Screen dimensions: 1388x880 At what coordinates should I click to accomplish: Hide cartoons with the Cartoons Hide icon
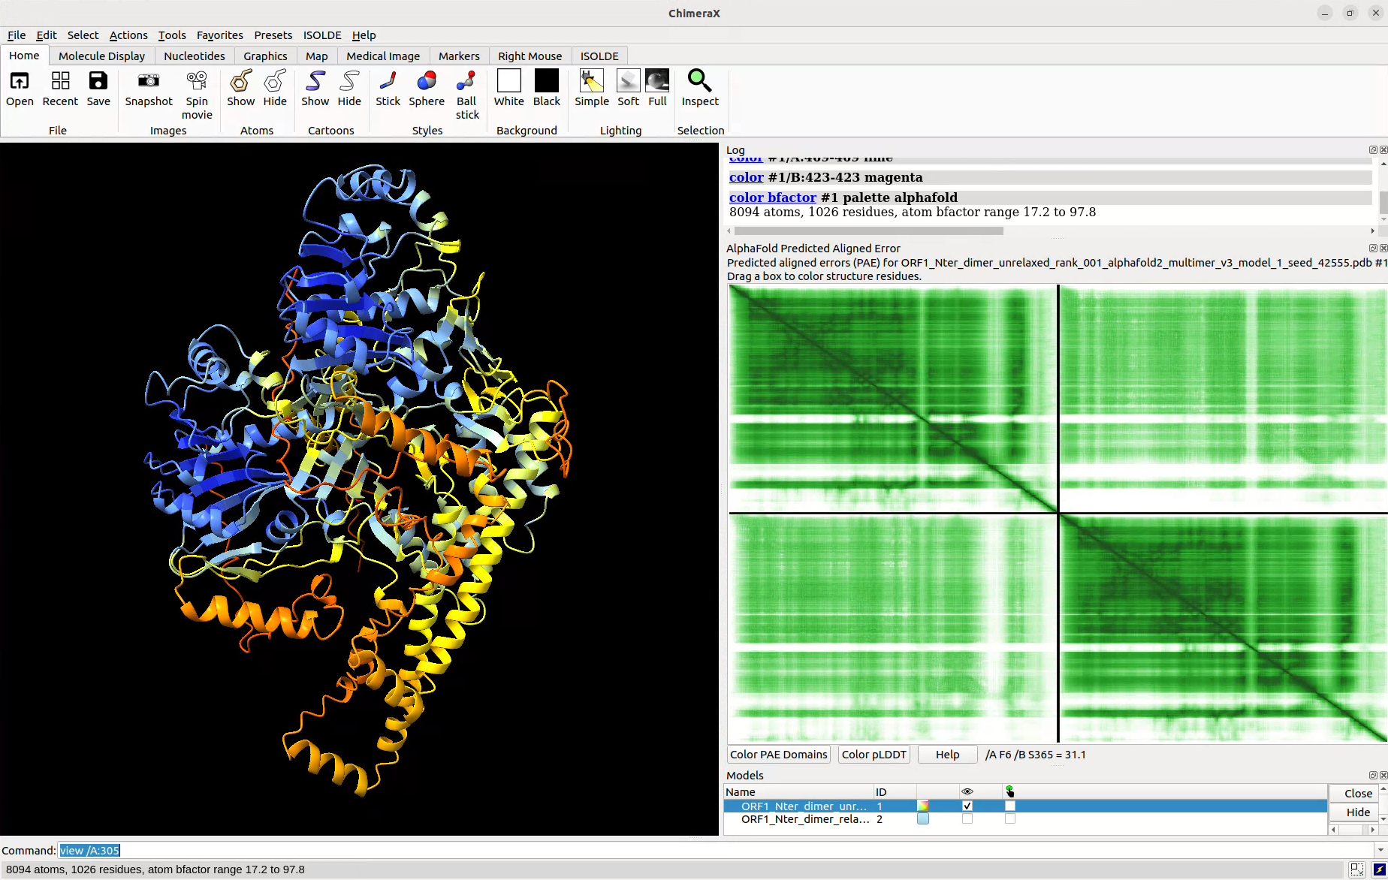pos(349,81)
